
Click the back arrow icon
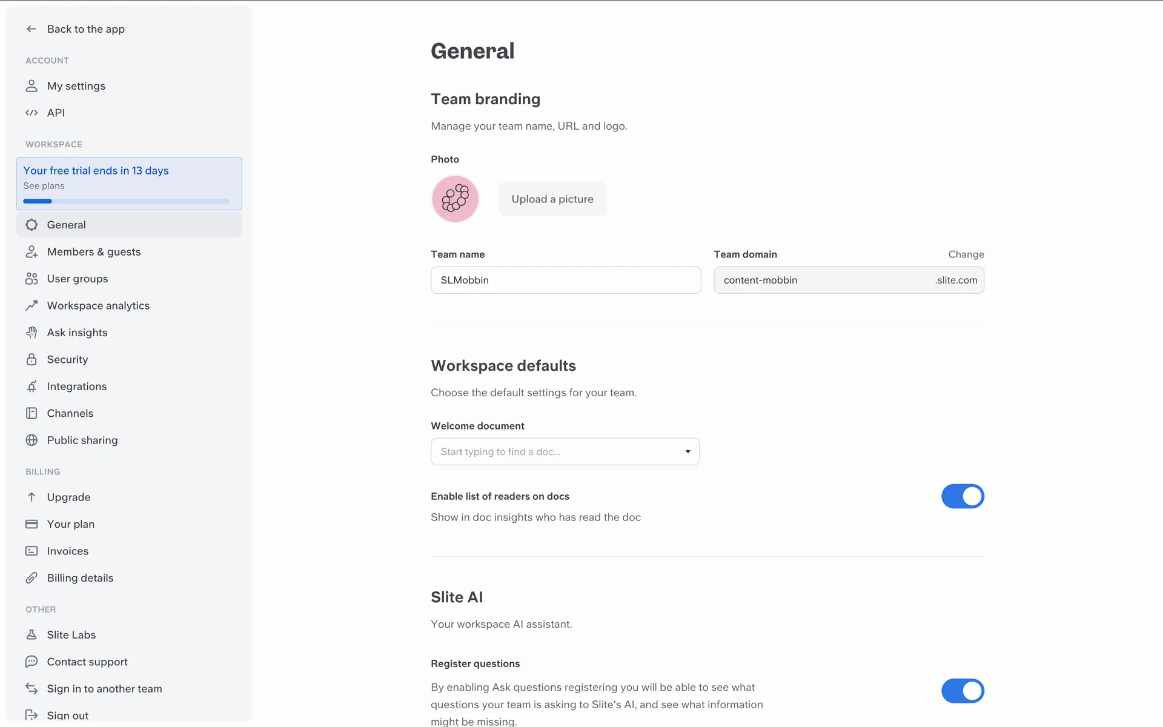(31, 29)
